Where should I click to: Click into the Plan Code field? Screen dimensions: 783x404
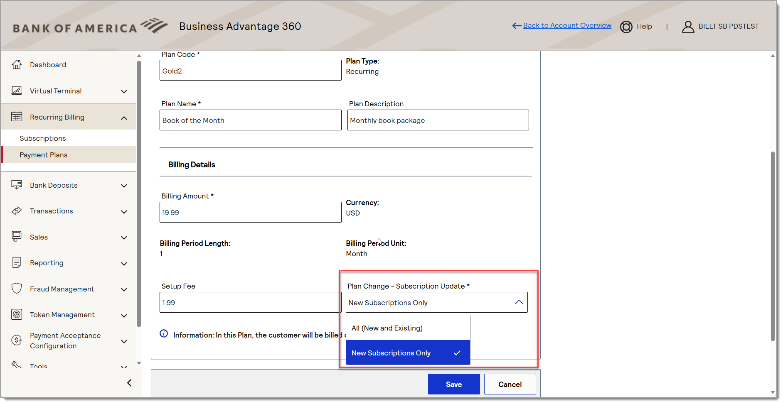click(250, 70)
